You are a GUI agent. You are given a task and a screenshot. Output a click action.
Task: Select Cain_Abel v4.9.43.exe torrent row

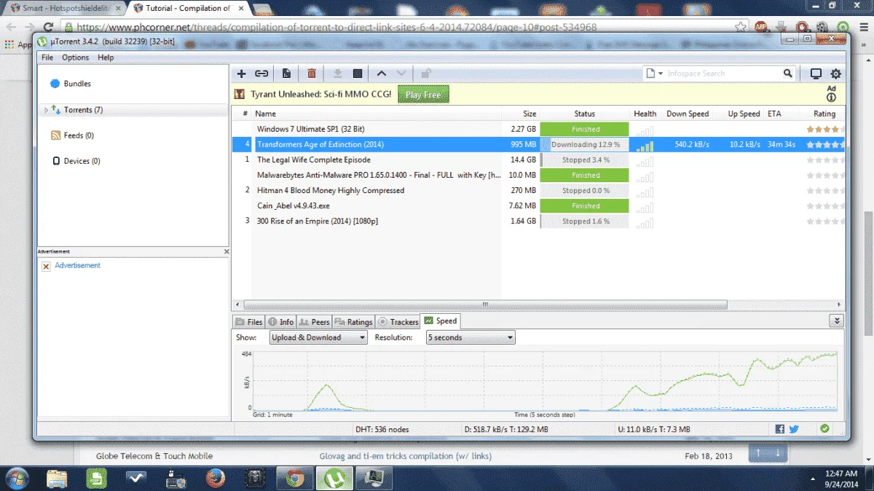point(538,205)
